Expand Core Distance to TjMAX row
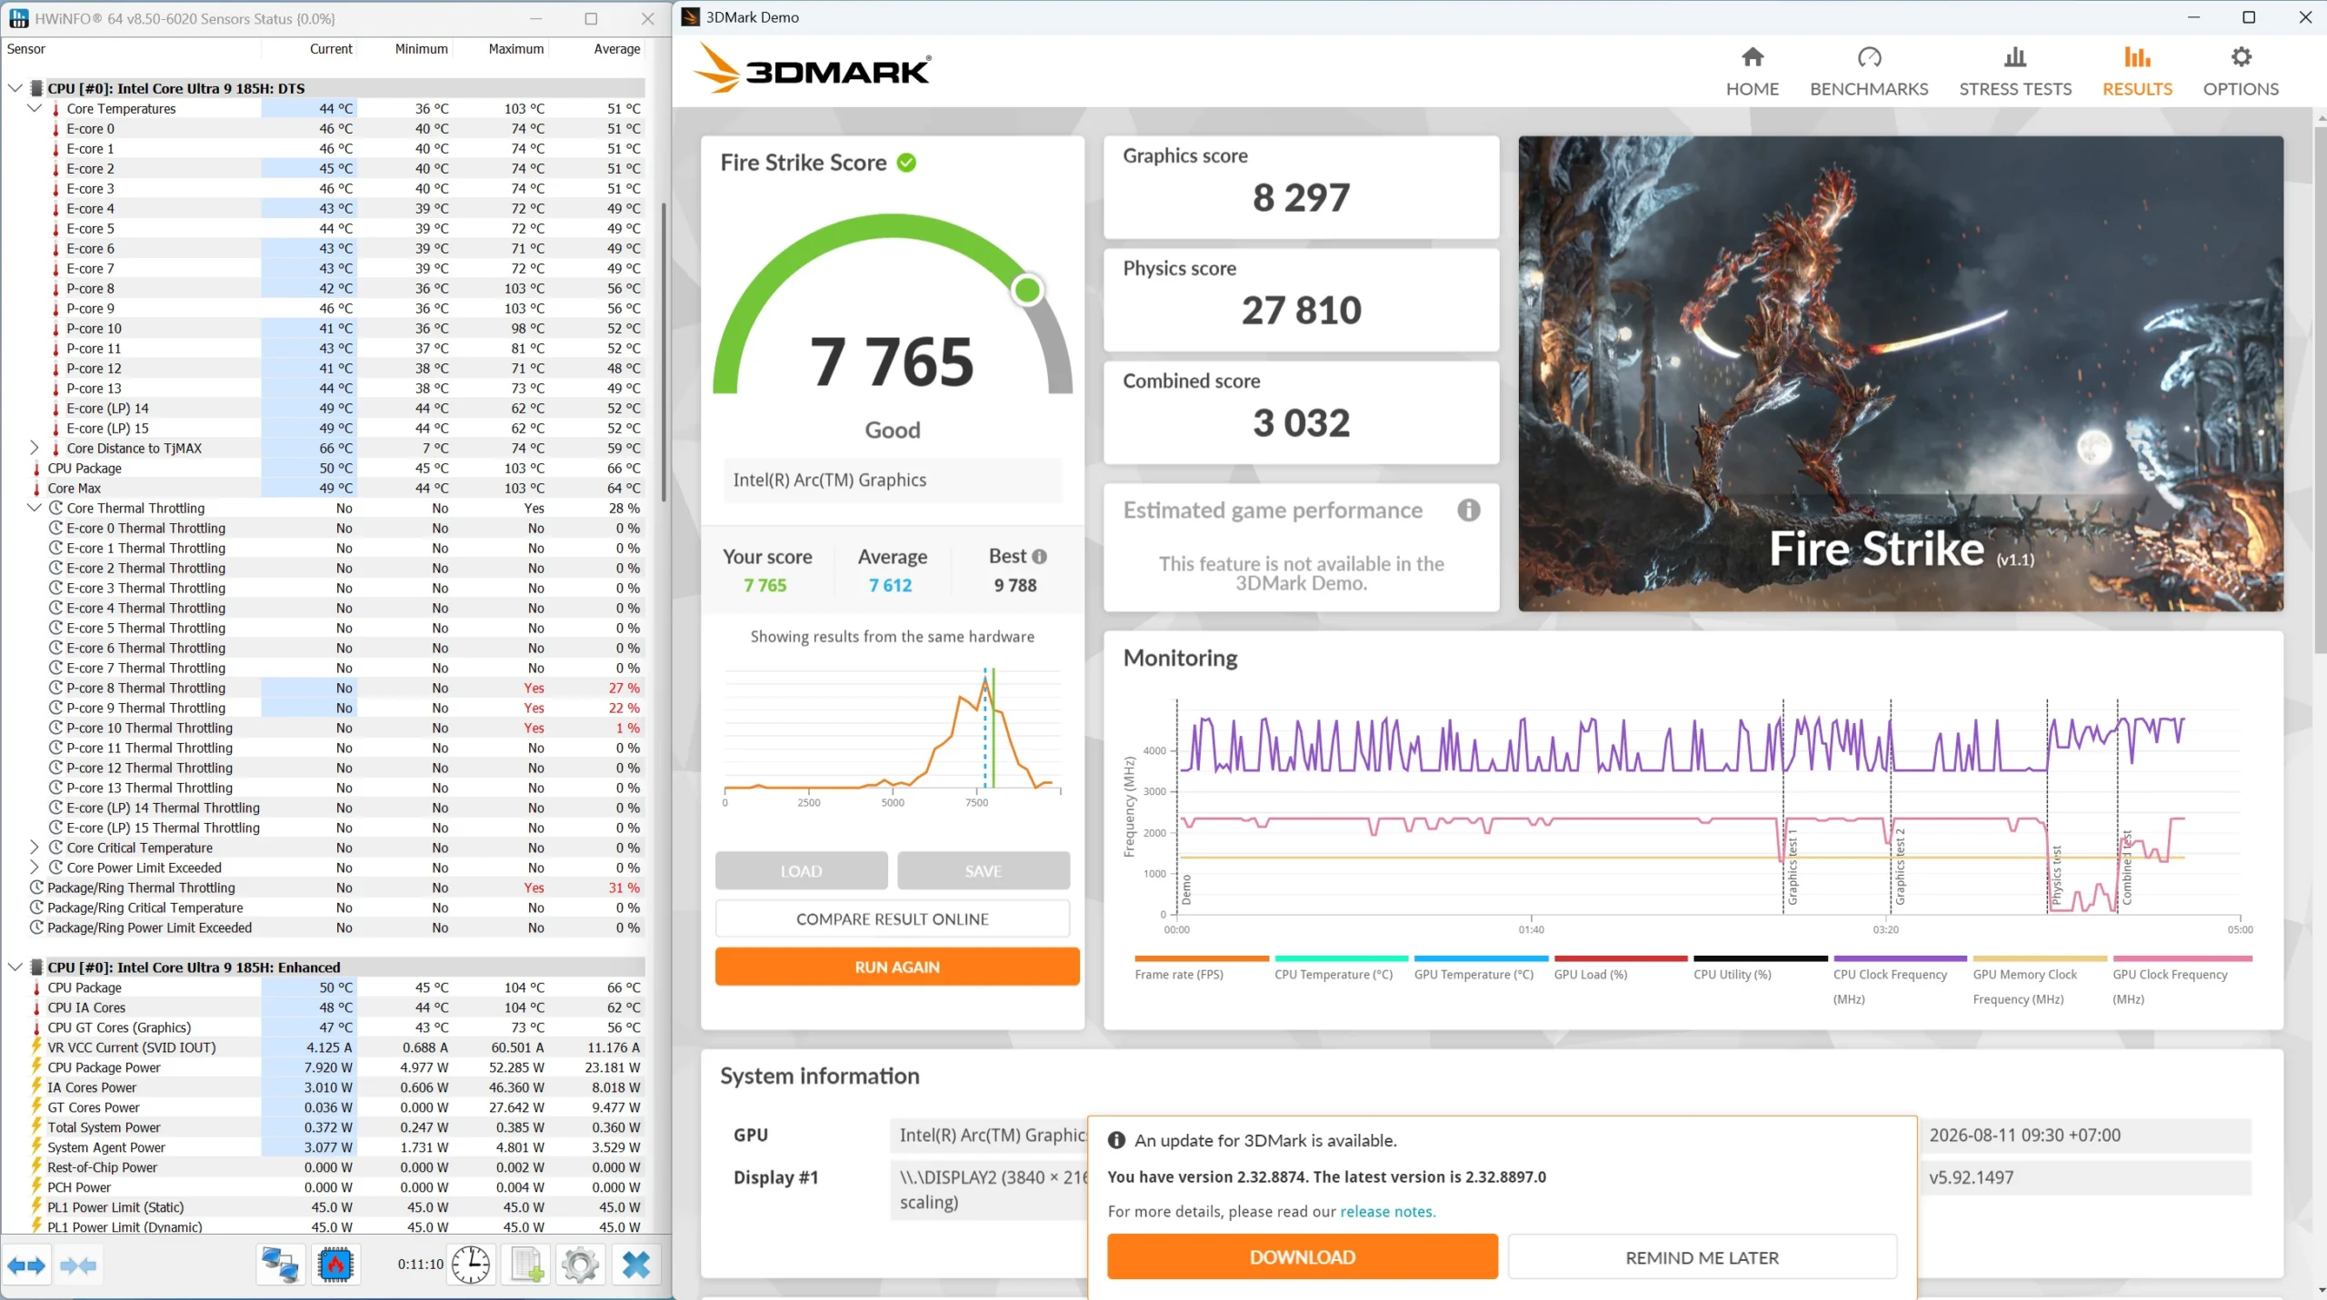This screenshot has height=1300, width=2327. tap(35, 448)
